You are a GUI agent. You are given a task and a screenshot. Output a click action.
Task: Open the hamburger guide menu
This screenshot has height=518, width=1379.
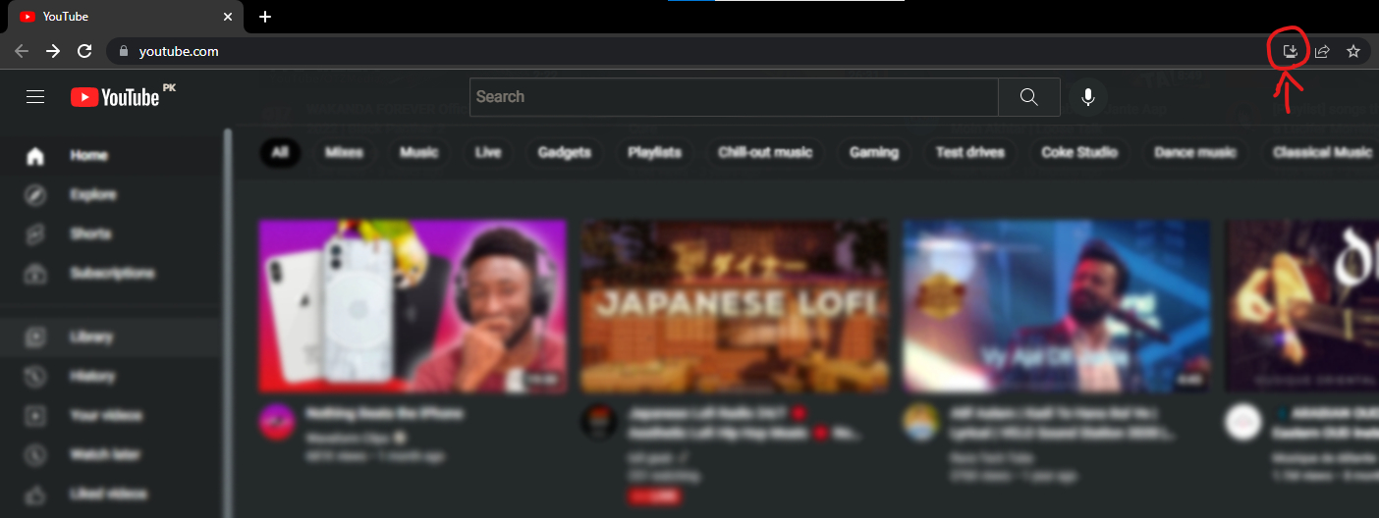click(x=35, y=96)
